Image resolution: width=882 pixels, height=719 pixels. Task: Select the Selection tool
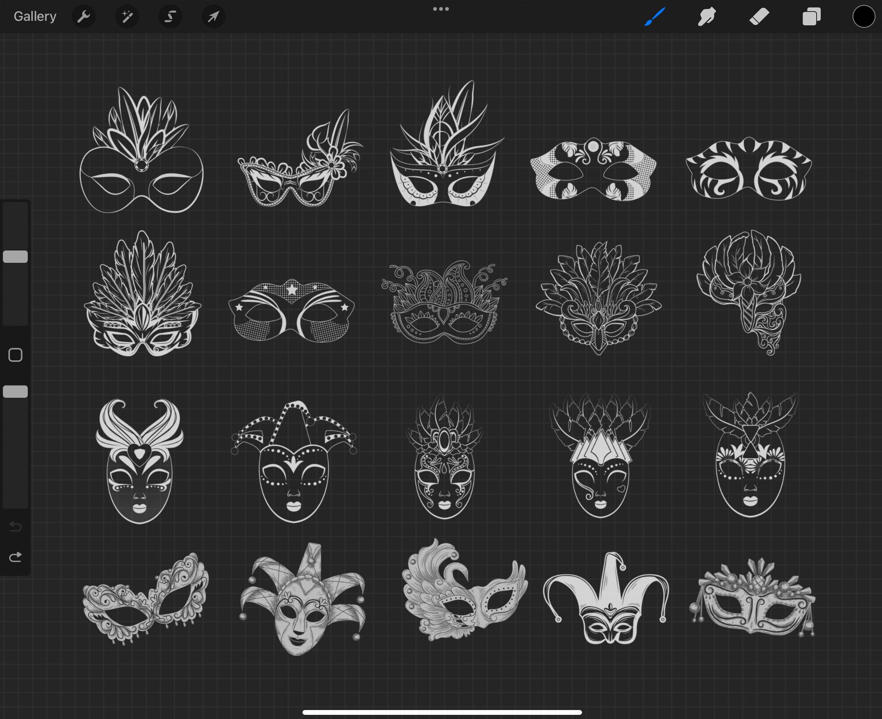(170, 16)
